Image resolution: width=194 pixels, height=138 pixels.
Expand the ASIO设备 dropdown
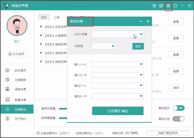pos(141,34)
